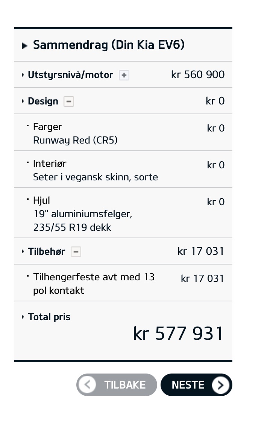
Task: Select the Hjul 19" aluminiumsfelger row
Action: (x=123, y=213)
